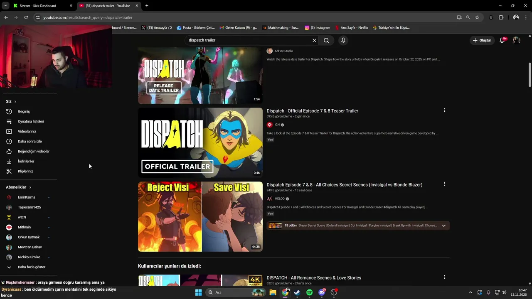Image resolution: width=532 pixels, height=299 pixels.
Task: Open Nickko Kimiko subscription channel
Action: tap(29, 257)
